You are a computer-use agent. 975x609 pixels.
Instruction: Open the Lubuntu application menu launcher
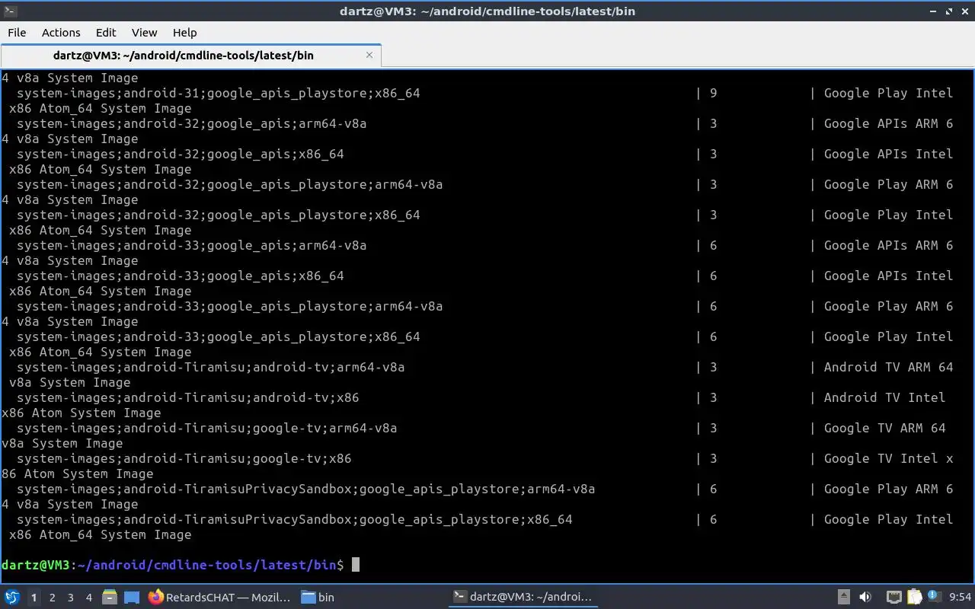click(x=11, y=598)
